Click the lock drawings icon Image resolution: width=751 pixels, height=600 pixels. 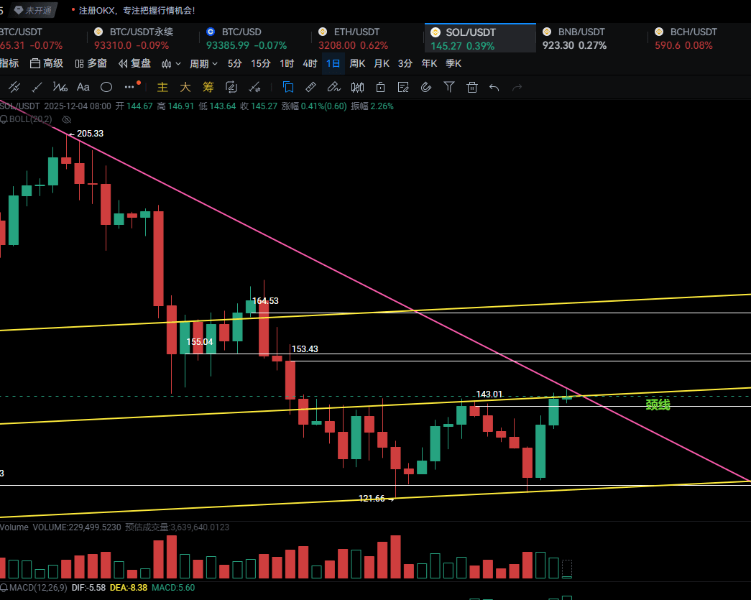(380, 88)
